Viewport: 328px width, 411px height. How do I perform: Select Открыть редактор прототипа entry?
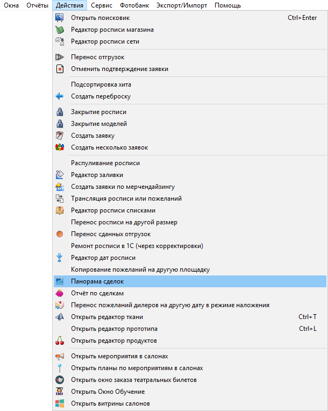tap(190, 329)
